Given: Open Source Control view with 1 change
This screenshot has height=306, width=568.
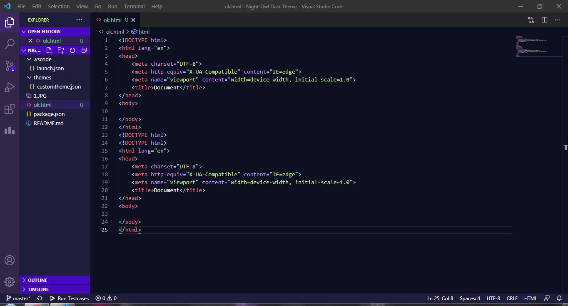Looking at the screenshot, I should [x=10, y=66].
